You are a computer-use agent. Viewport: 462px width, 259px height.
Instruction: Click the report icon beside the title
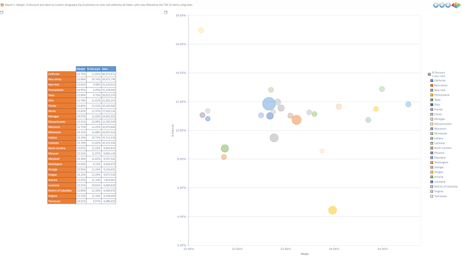point(2,5)
